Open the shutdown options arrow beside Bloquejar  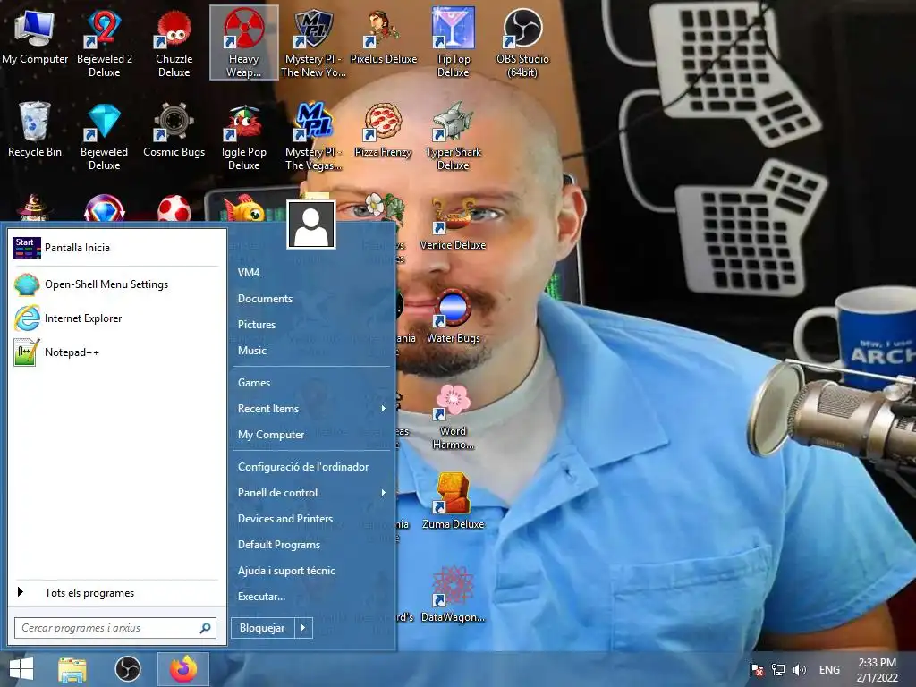pyautogui.click(x=302, y=628)
